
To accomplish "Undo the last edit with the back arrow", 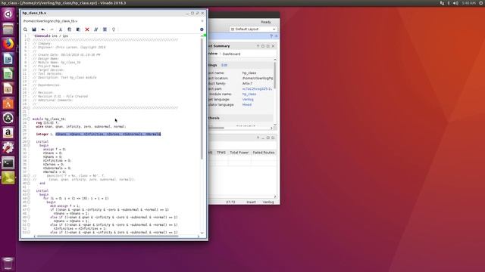I will 43,29.
